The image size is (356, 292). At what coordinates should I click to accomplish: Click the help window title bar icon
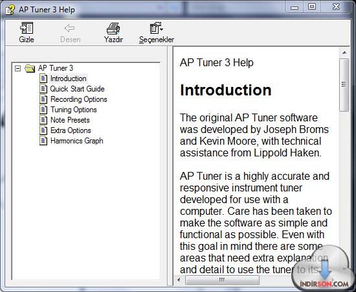10,10
